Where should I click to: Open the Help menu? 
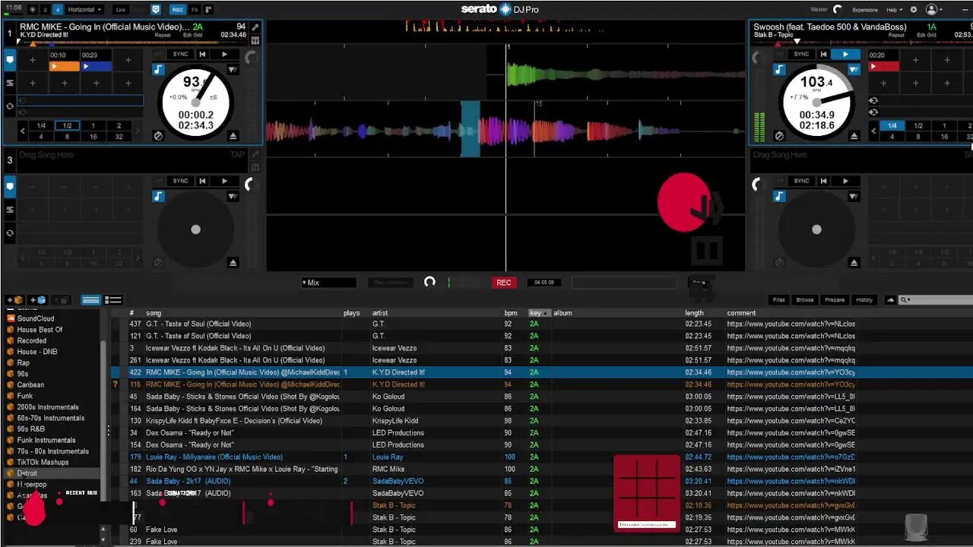tap(895, 10)
